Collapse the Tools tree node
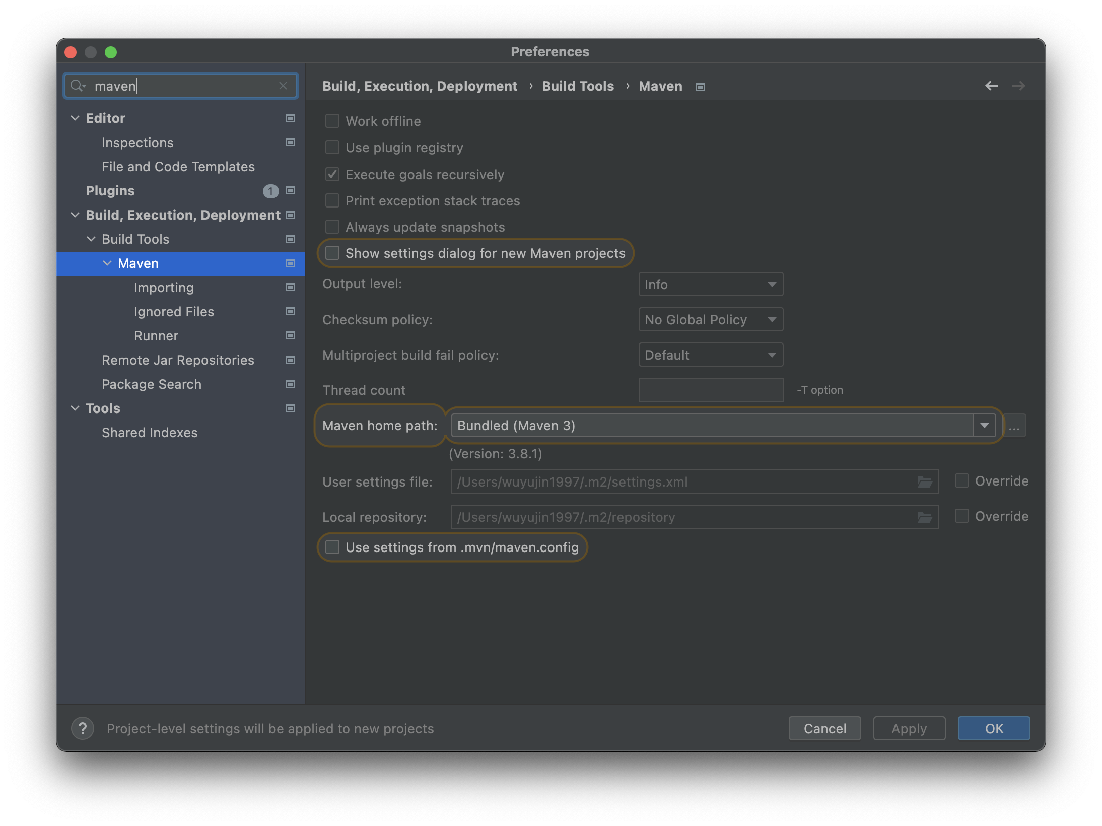1102x826 pixels. tap(75, 408)
